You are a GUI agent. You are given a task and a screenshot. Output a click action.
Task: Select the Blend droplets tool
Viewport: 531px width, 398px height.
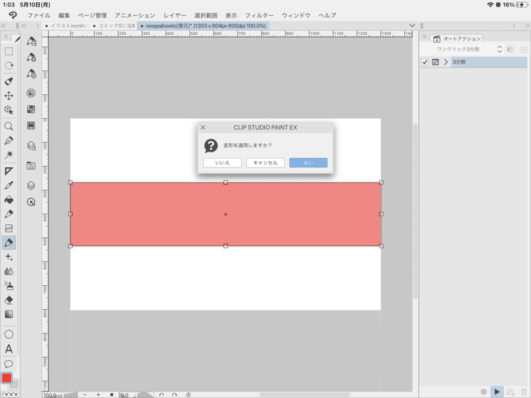[x=9, y=271]
